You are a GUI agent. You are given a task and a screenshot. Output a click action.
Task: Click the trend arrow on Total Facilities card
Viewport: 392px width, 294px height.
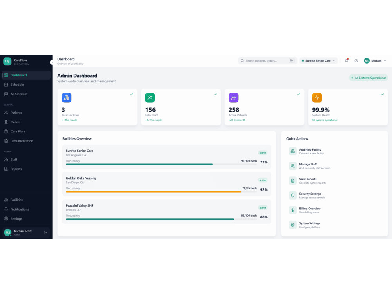pos(131,94)
